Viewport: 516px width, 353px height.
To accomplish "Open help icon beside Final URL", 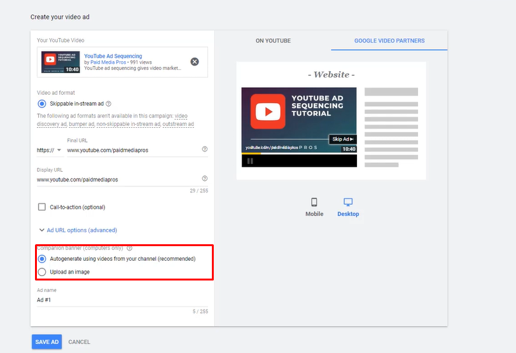I will pos(205,149).
